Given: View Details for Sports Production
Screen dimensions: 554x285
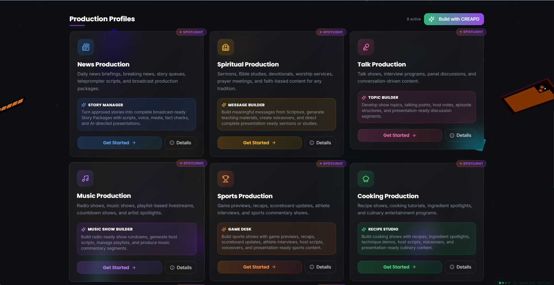Looking at the screenshot, I should tap(320, 267).
